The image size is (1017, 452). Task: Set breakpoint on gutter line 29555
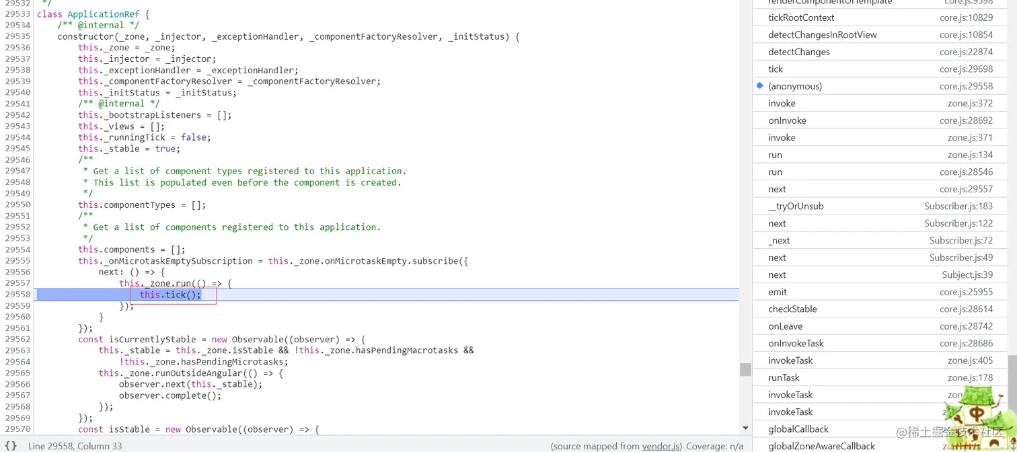pyautogui.click(x=17, y=261)
